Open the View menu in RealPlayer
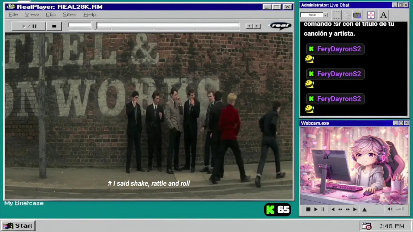The height and width of the screenshot is (232, 413). 32,15
